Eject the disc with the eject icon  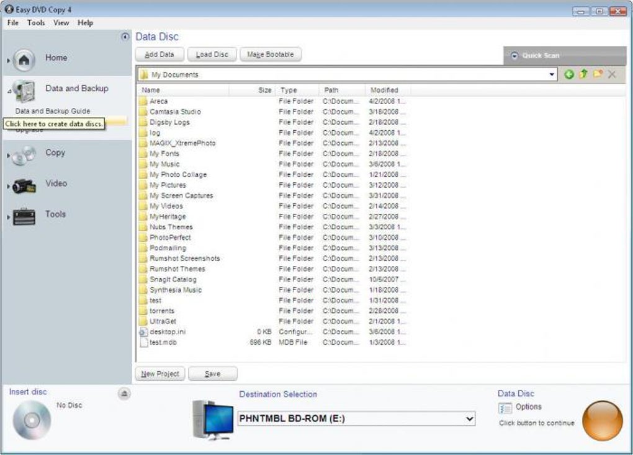coord(124,393)
